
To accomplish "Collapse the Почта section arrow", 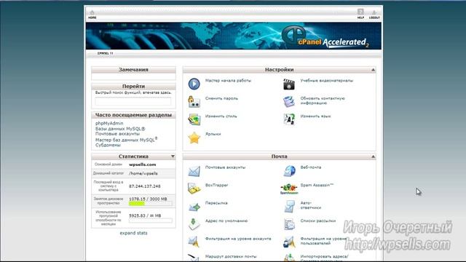I will click(373, 156).
